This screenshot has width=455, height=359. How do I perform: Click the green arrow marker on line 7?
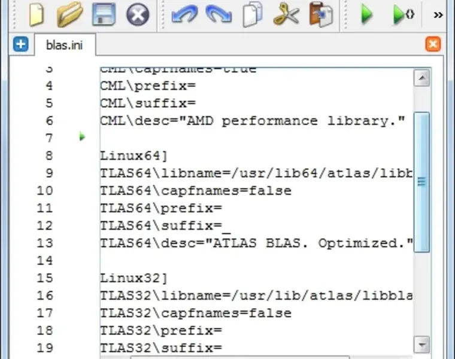[82, 136]
